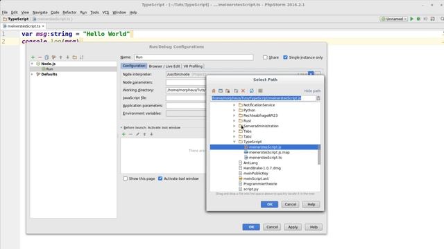444x249 pixels.
Task: Open the Refactor menu
Action: click(69, 12)
